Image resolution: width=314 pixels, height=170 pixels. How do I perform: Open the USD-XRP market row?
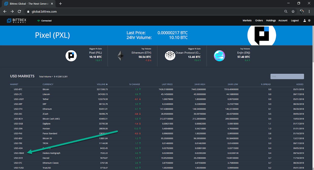[157, 104]
